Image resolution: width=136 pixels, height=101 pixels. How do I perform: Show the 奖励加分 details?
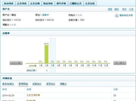[x=37, y=84]
